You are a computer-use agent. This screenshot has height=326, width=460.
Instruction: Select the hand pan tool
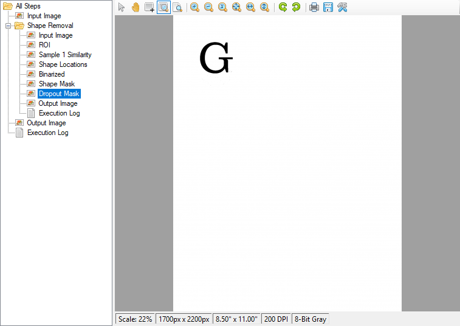point(136,7)
